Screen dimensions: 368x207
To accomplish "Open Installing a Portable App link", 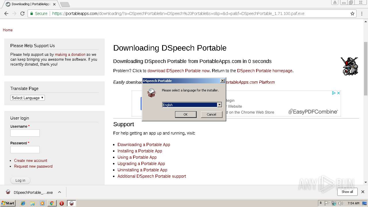I will pos(140,151).
